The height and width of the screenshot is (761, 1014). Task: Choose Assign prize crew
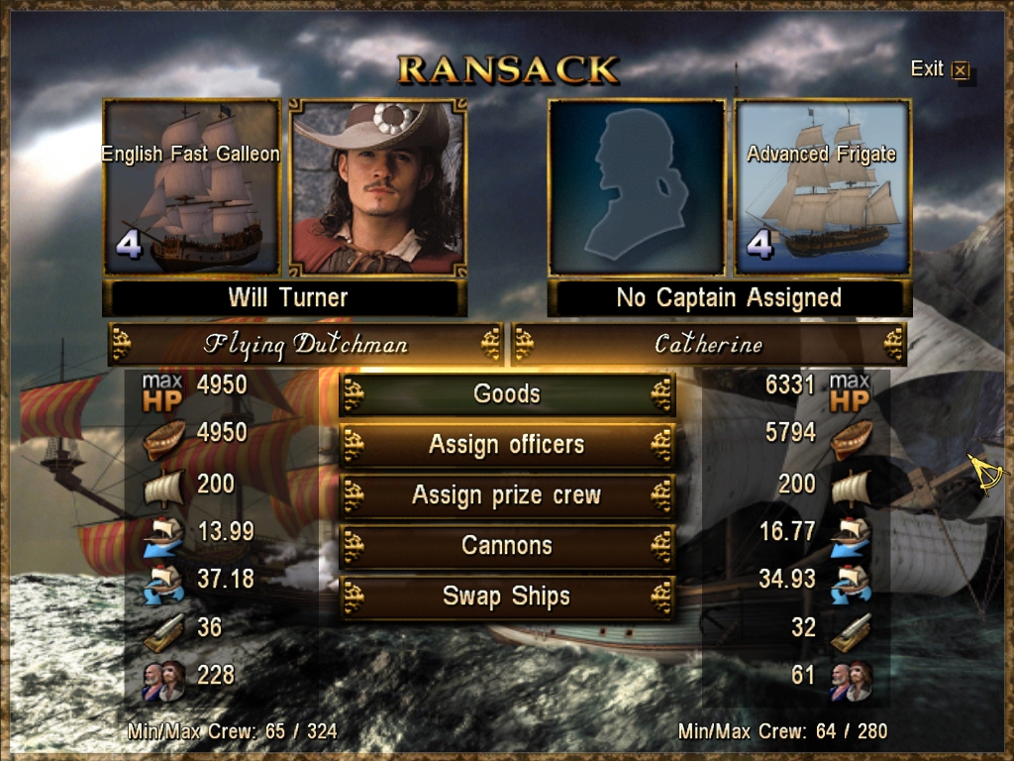507,495
